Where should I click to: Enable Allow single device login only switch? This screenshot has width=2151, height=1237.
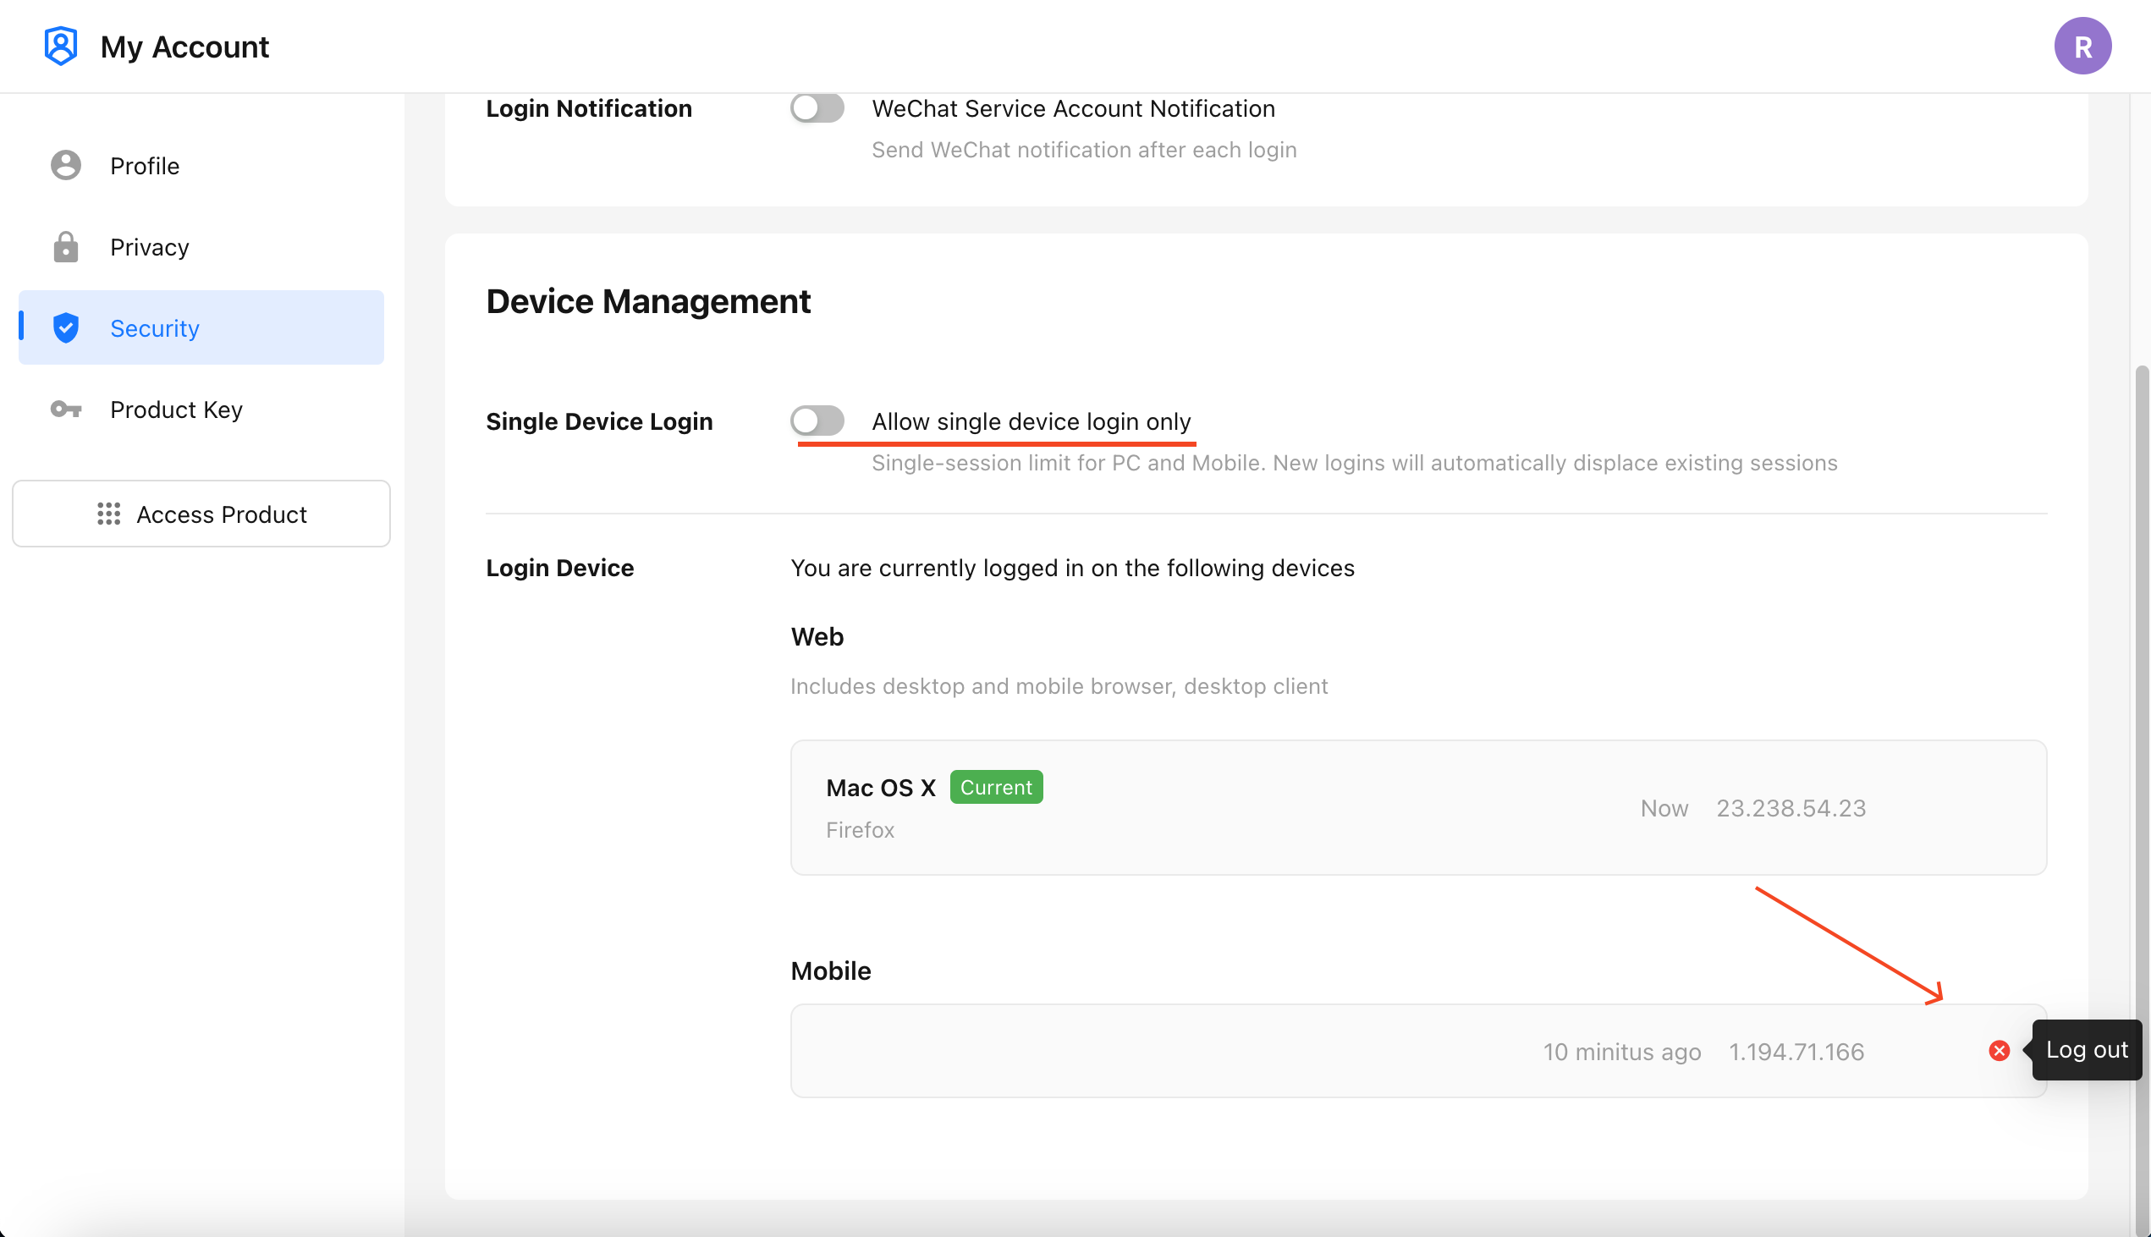point(817,421)
